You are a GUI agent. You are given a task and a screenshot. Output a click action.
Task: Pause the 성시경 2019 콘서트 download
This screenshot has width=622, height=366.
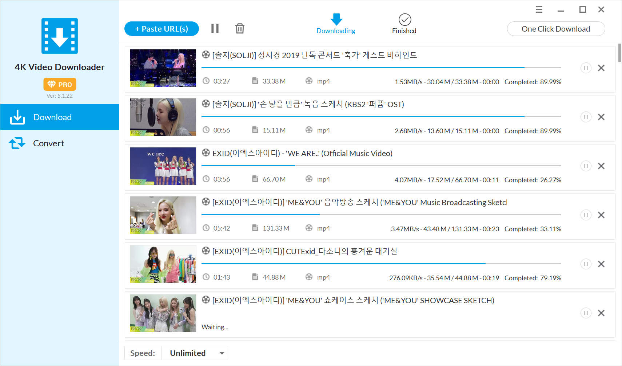coord(586,68)
